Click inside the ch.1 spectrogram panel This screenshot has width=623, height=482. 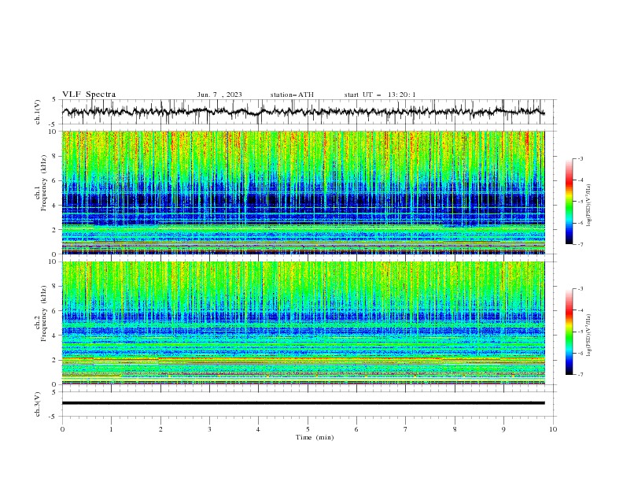303,192
